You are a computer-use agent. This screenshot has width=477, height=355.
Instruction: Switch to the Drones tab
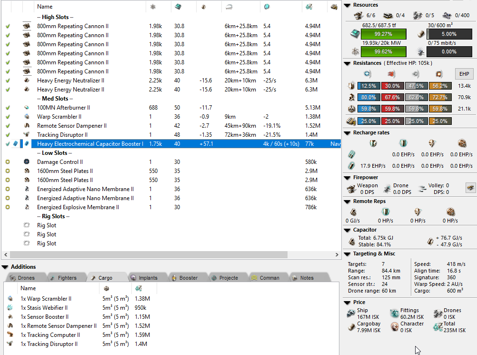(x=26, y=278)
